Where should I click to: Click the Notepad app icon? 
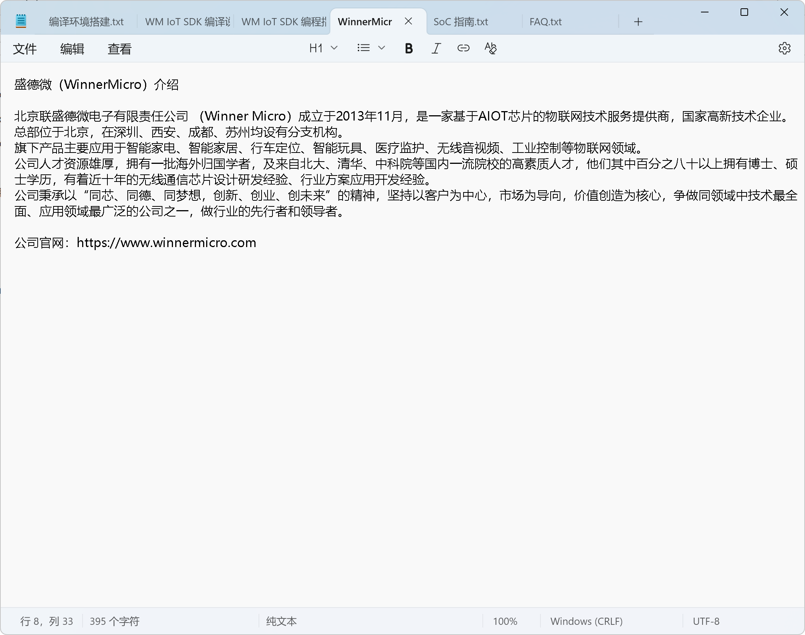pyautogui.click(x=21, y=21)
